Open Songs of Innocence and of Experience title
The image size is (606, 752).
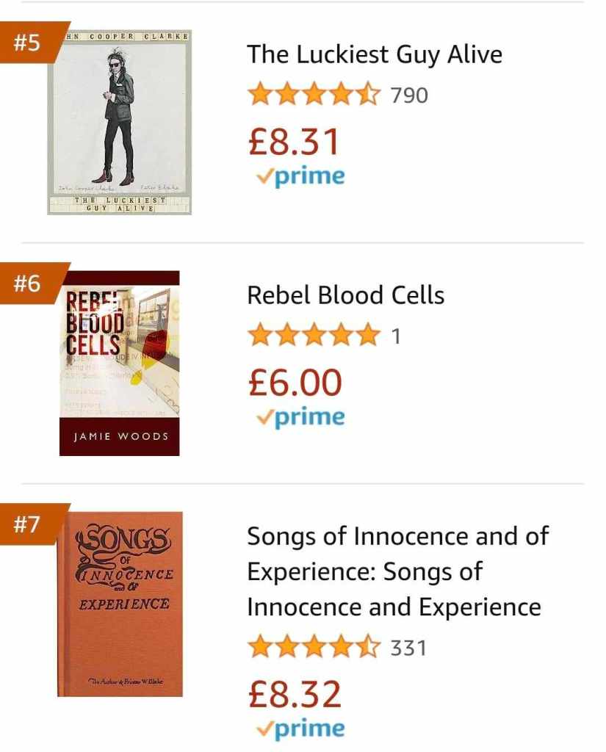click(397, 571)
